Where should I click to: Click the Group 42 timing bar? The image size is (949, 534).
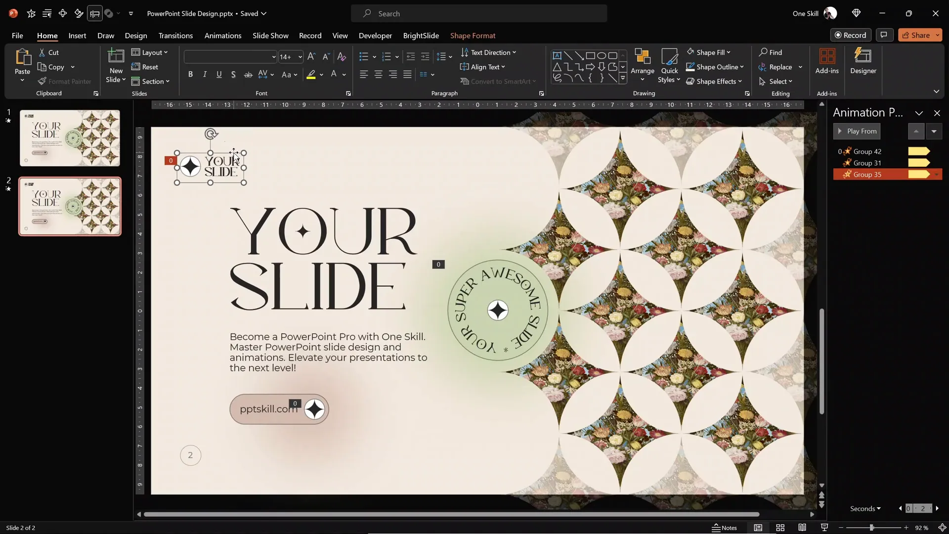(x=919, y=151)
